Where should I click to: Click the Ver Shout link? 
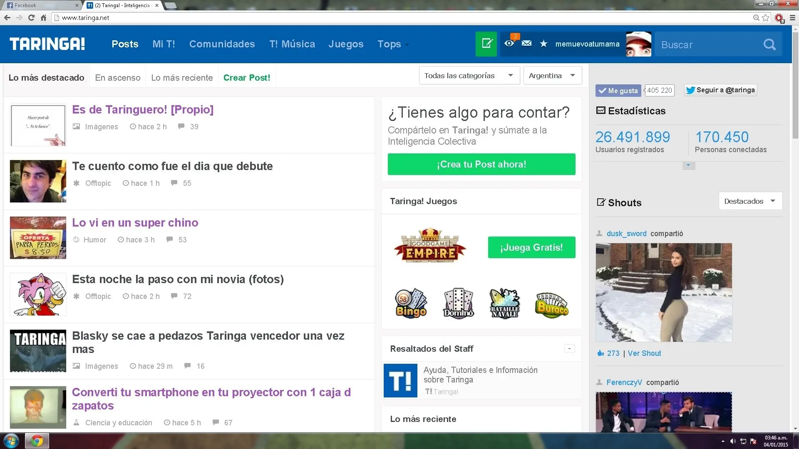tap(644, 353)
